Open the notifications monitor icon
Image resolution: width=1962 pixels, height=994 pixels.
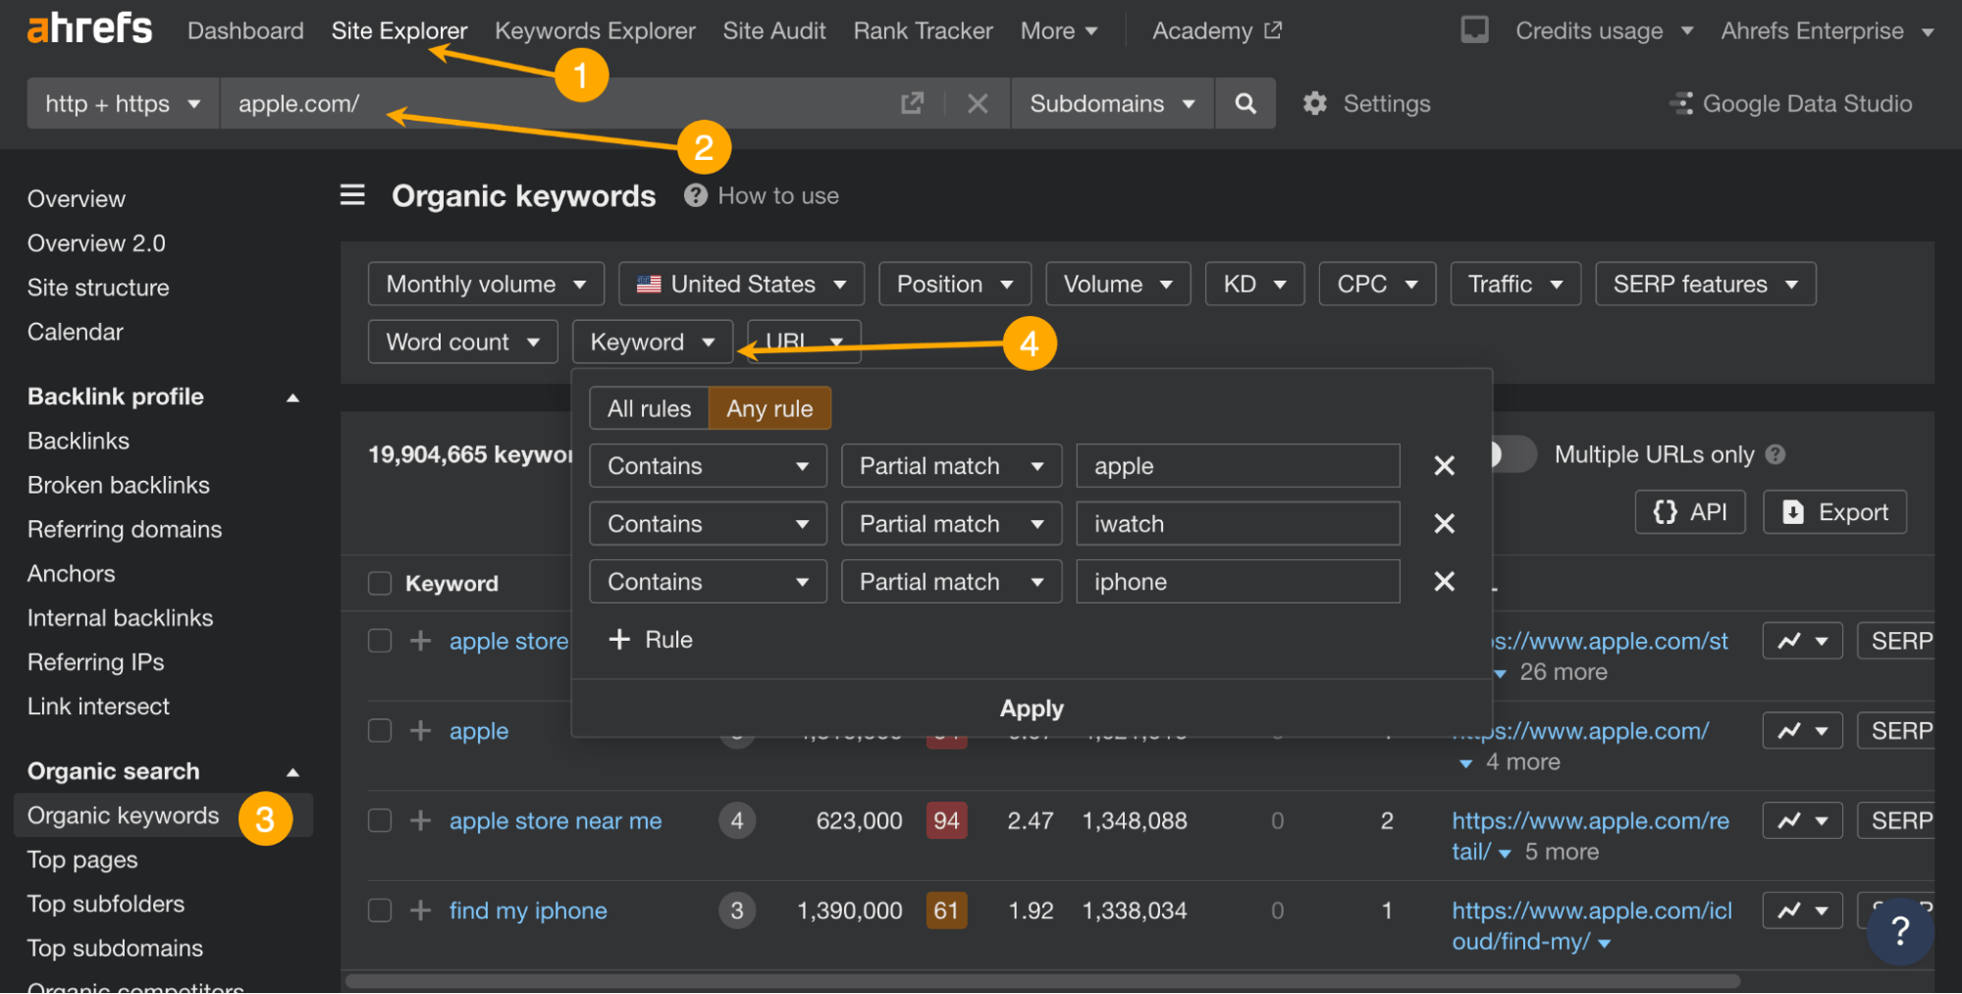click(1473, 30)
